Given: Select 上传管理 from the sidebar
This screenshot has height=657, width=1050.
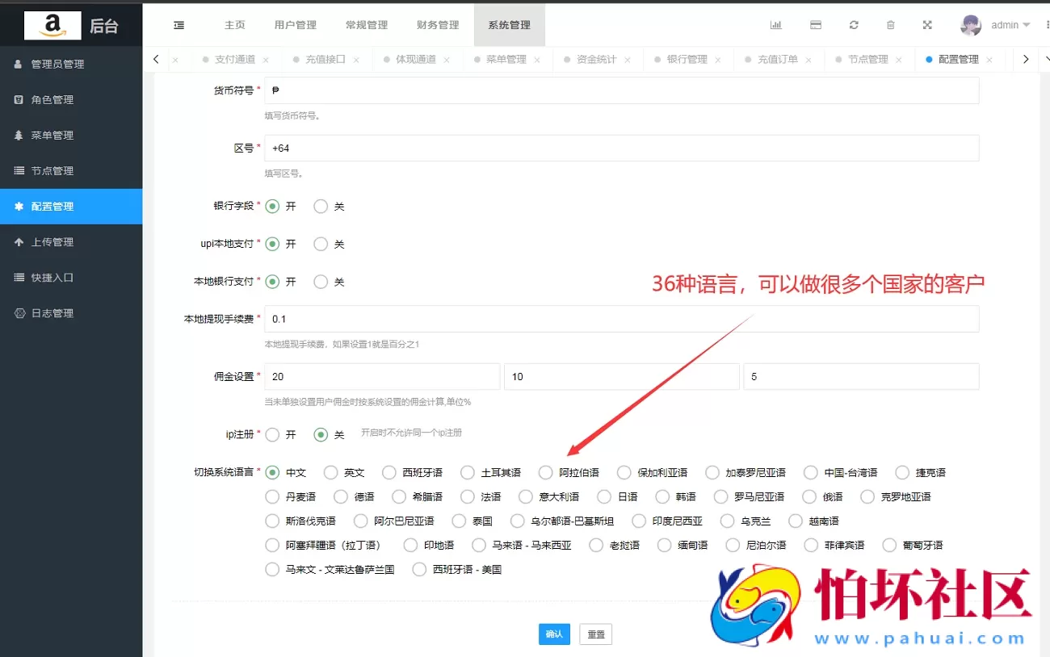Looking at the screenshot, I should (50, 241).
